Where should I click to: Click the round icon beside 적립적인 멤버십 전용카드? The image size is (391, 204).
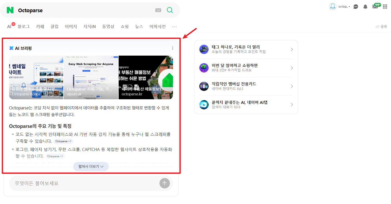point(204,86)
